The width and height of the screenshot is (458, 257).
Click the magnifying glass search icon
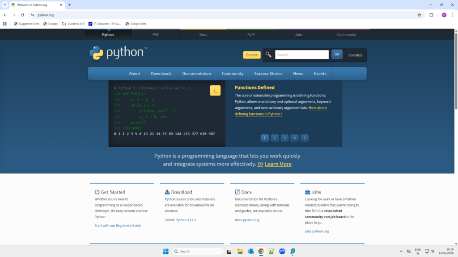coord(268,55)
